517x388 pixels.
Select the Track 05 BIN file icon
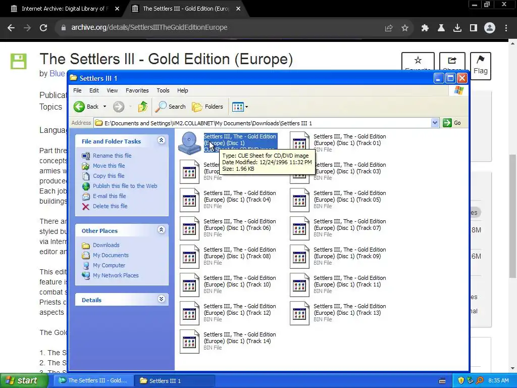click(x=299, y=200)
